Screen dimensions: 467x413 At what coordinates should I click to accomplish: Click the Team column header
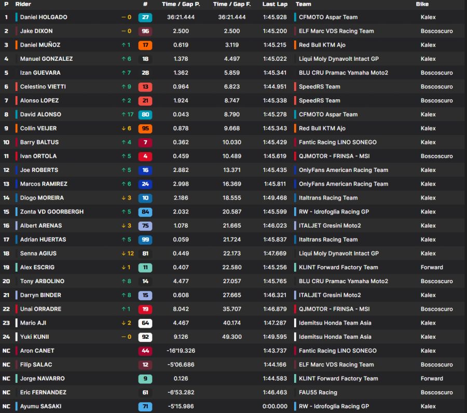point(304,4)
